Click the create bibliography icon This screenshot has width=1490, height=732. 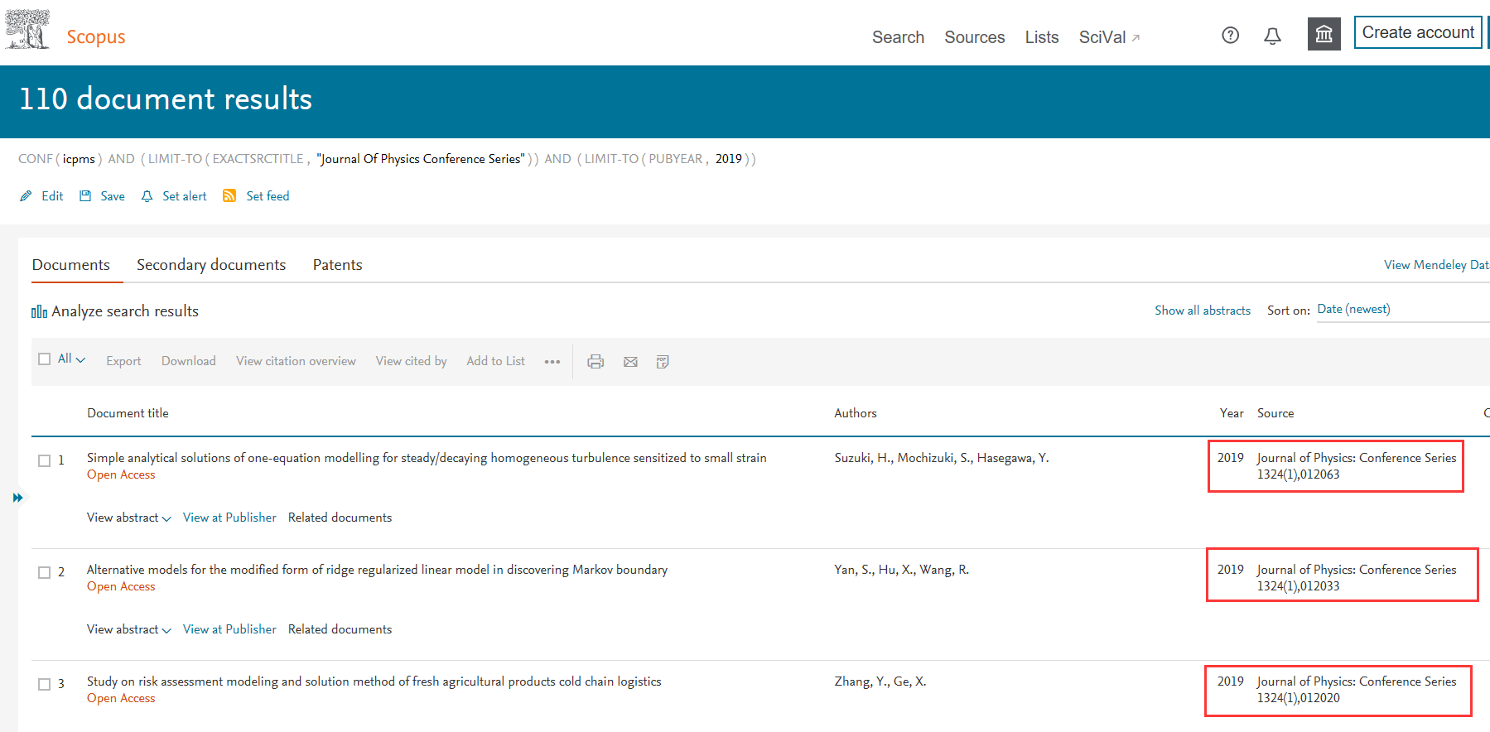(663, 362)
